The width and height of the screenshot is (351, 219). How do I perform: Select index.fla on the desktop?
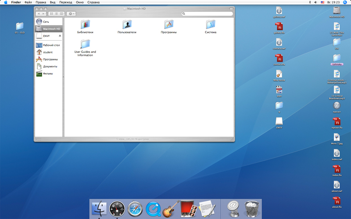click(x=337, y=170)
